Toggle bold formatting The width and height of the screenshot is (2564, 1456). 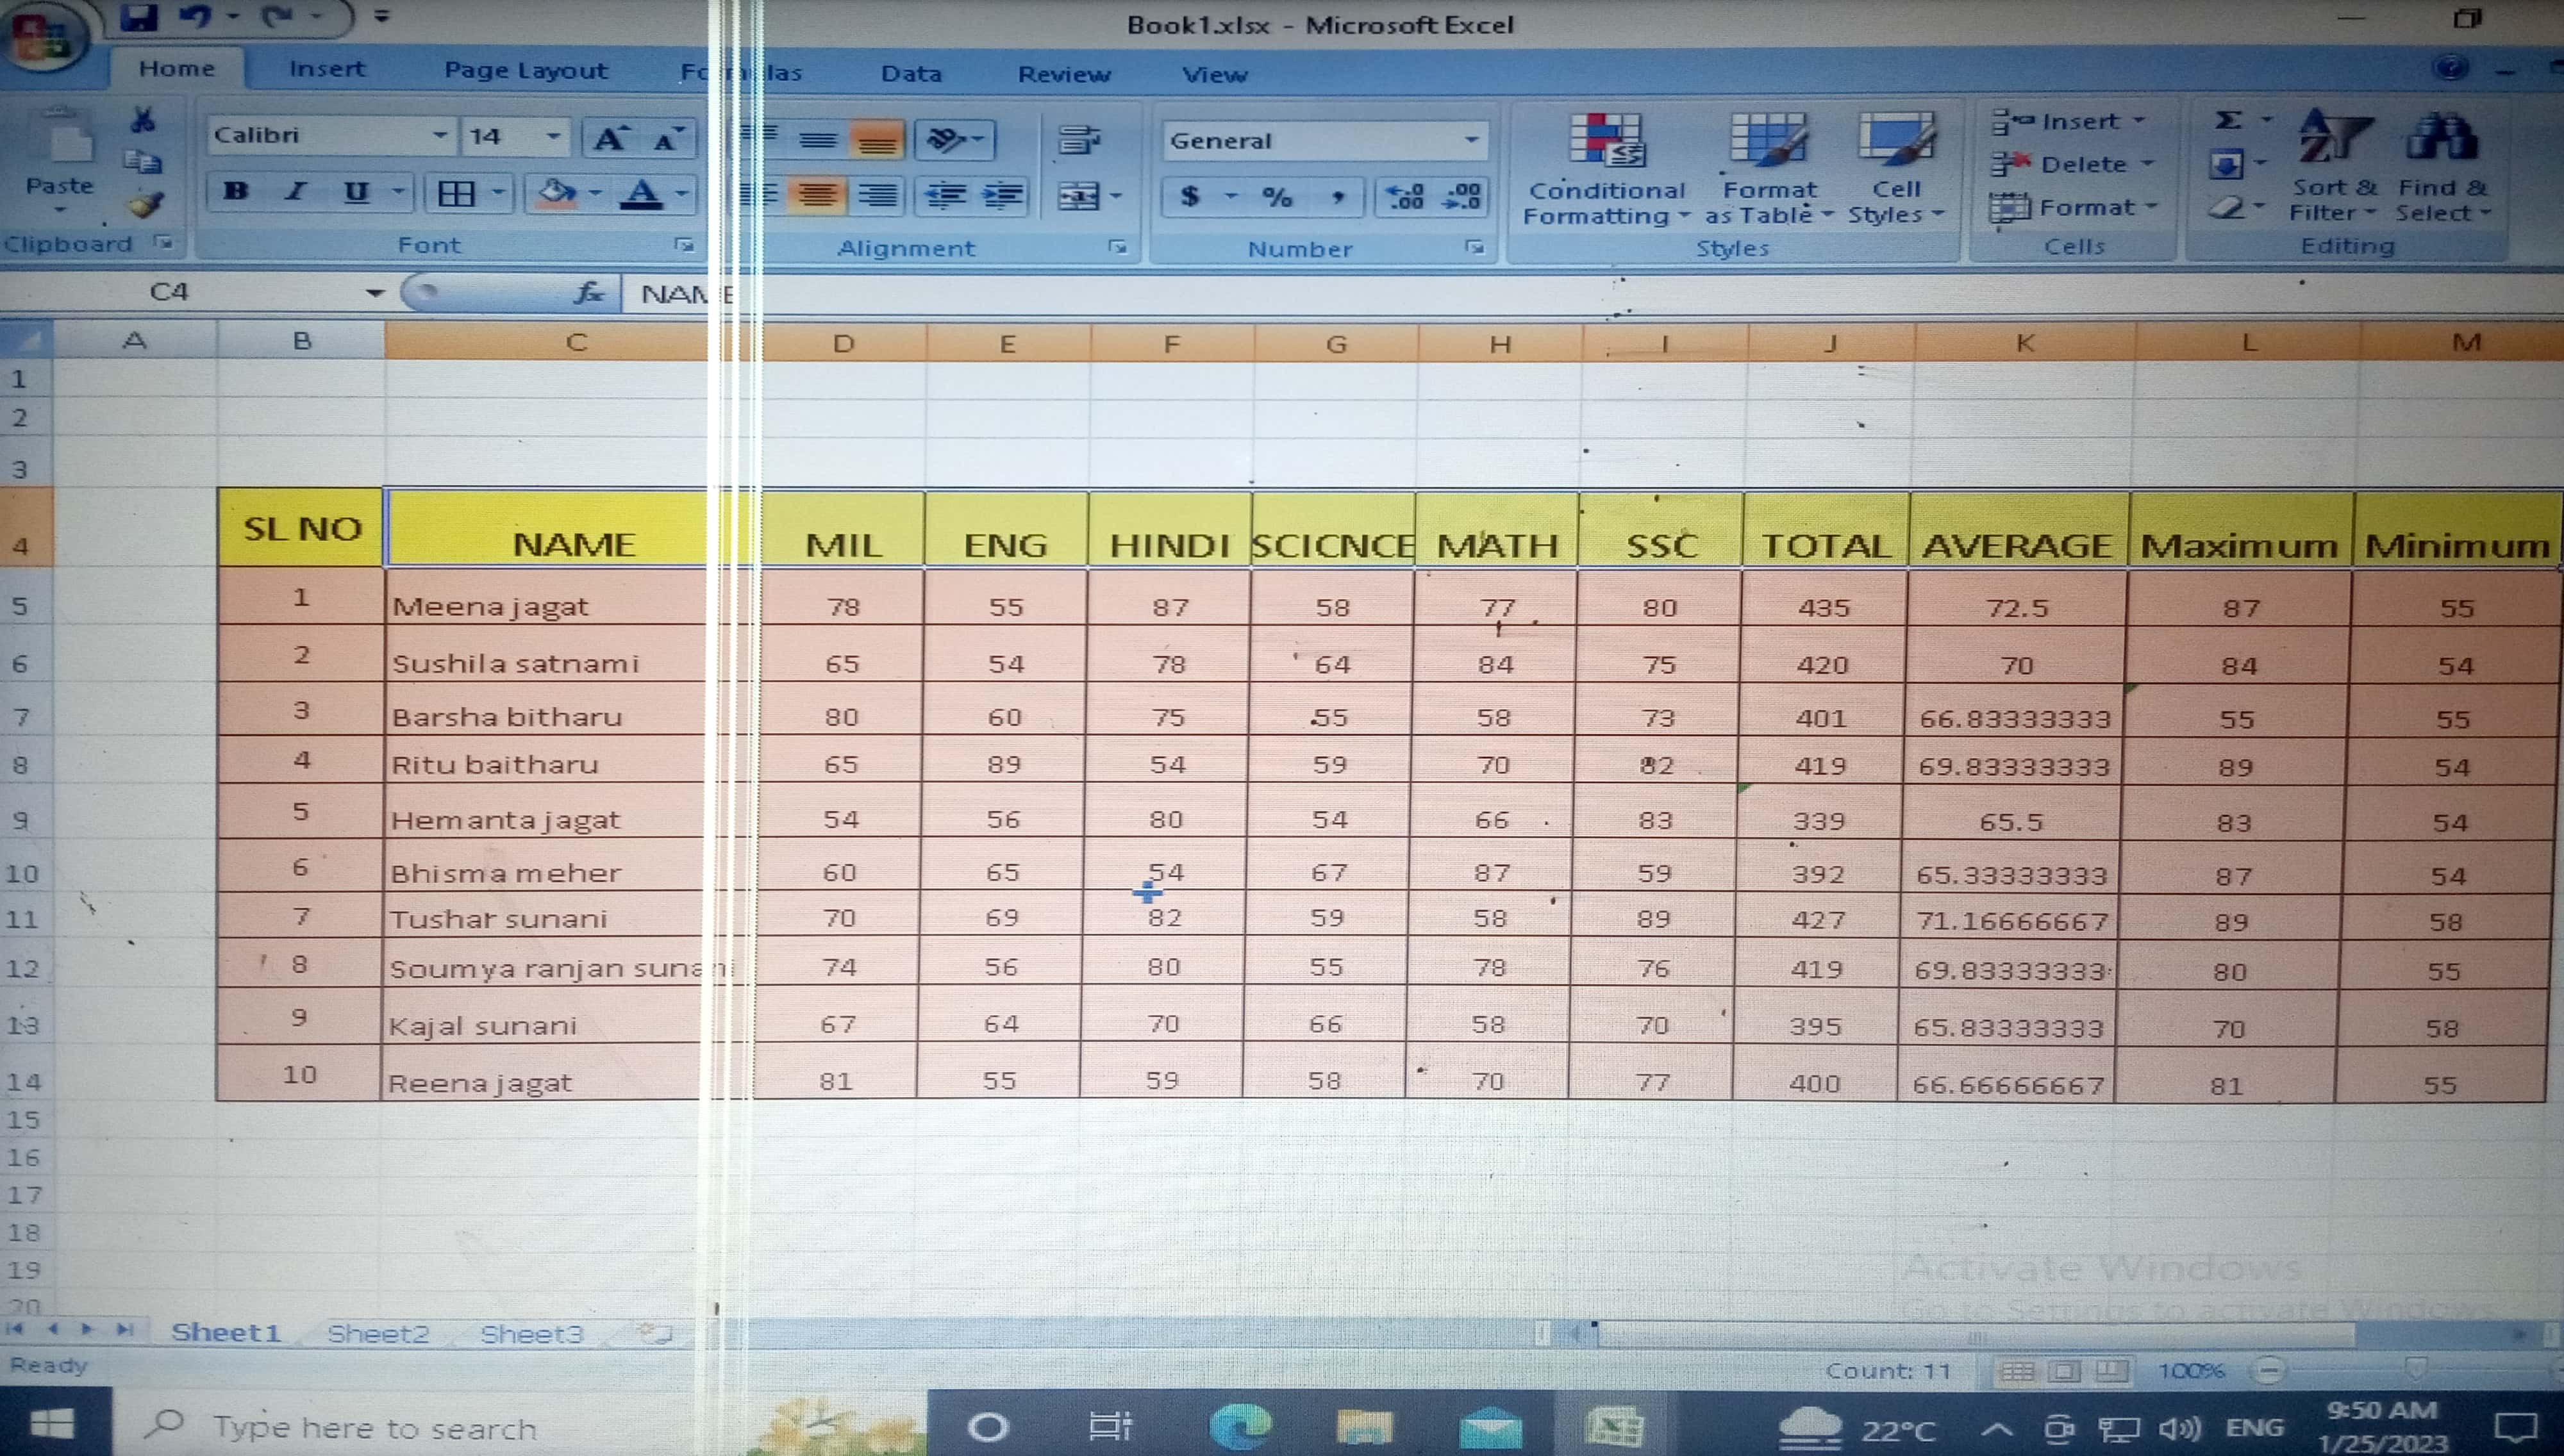click(236, 191)
